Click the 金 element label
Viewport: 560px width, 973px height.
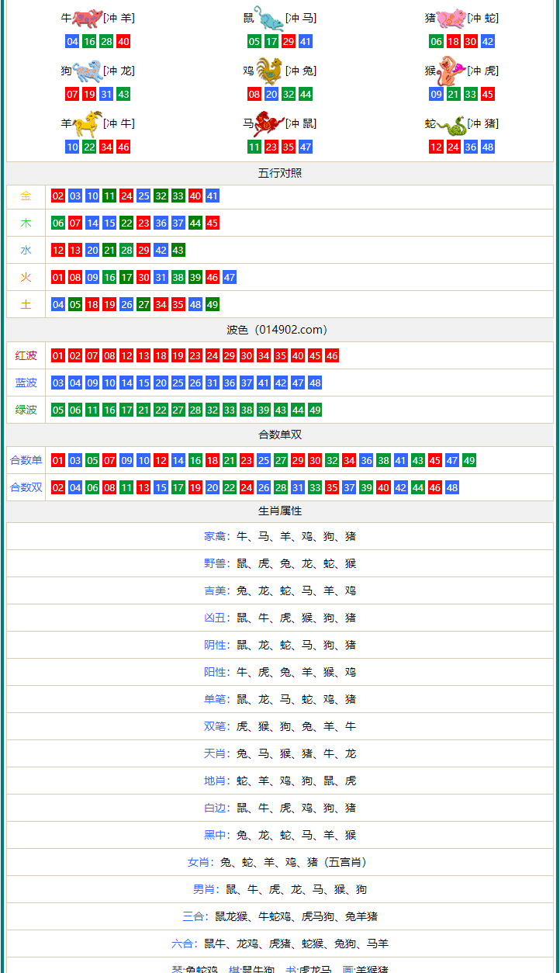(26, 196)
